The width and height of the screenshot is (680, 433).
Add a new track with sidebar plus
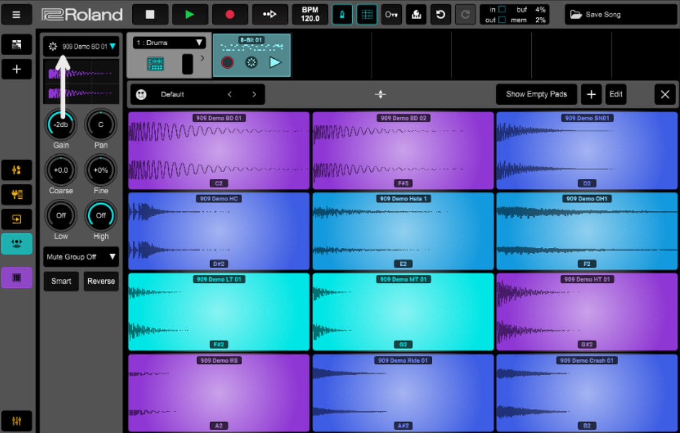click(x=16, y=69)
